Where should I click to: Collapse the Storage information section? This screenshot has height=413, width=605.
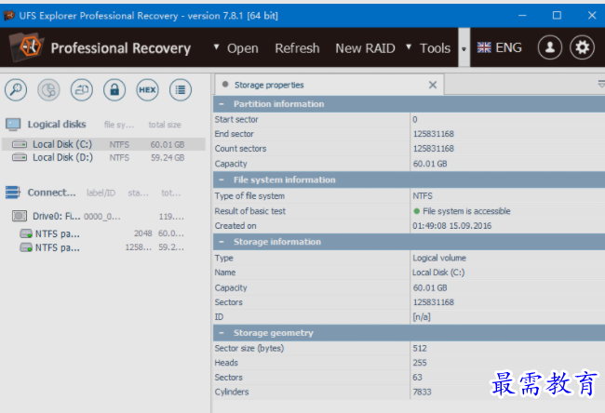click(x=222, y=242)
